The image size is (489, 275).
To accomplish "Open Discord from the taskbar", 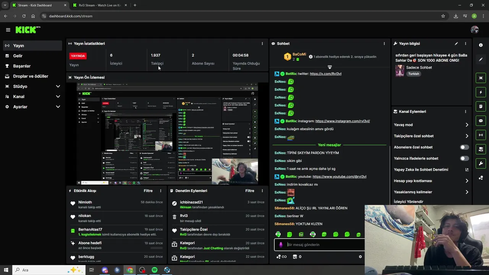I will coord(105,270).
